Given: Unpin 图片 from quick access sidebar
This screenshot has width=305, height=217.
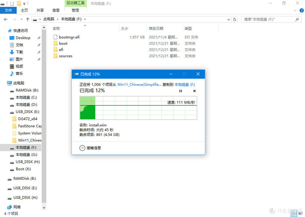Looking at the screenshot, I should [x=39, y=59].
